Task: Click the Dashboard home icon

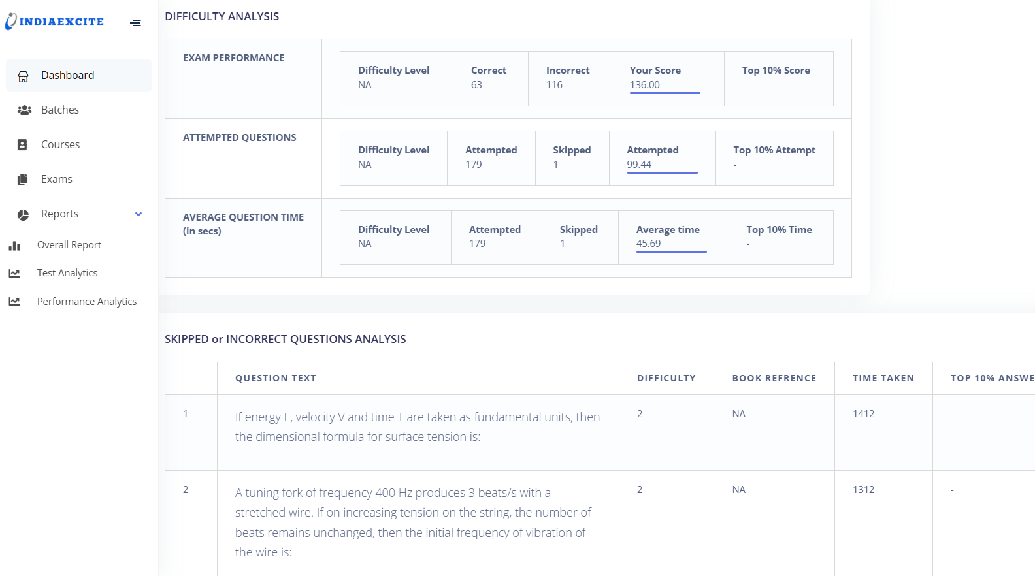Action: click(24, 76)
